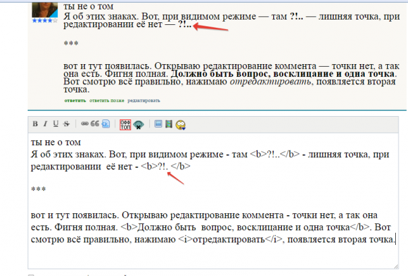The width and height of the screenshot is (408, 276).
Task: Click the bold sentence in the posted comment
Action: coord(282,74)
